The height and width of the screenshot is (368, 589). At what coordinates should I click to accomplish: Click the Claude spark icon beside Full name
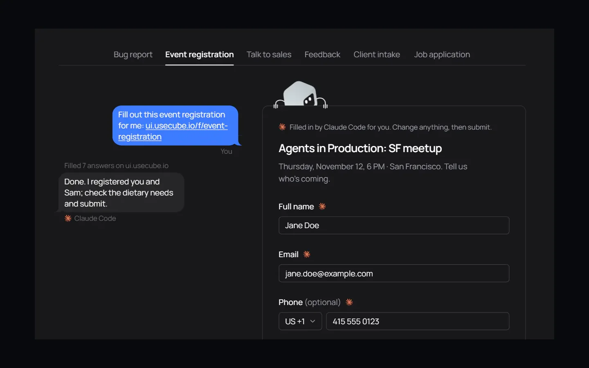322,206
